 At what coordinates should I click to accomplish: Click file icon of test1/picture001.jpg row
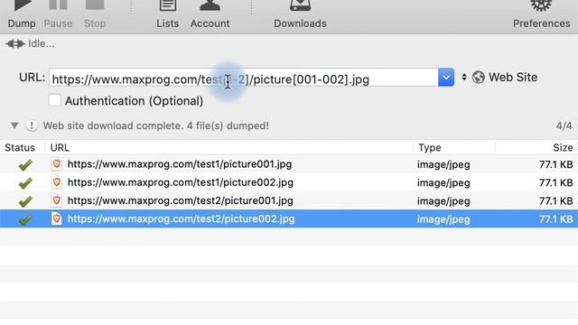(x=56, y=164)
